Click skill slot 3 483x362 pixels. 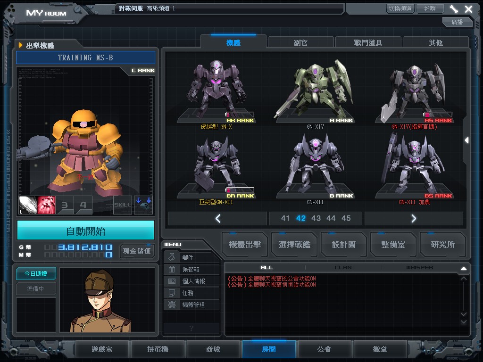[x=65, y=205]
